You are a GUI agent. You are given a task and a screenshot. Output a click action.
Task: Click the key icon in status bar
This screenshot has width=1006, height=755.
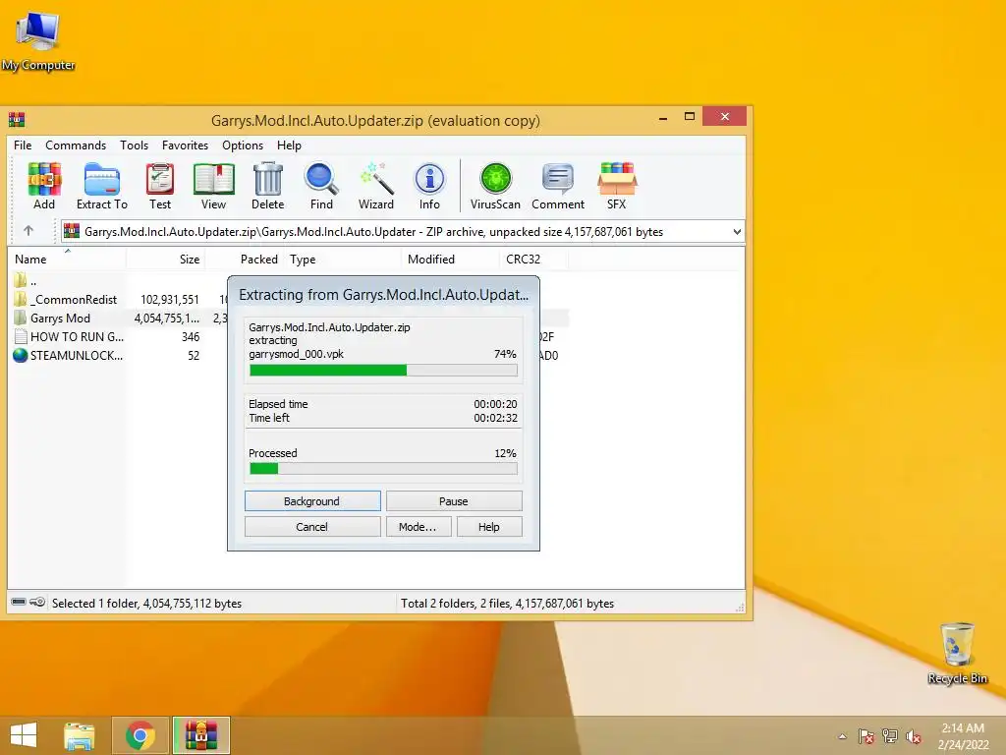[38, 603]
